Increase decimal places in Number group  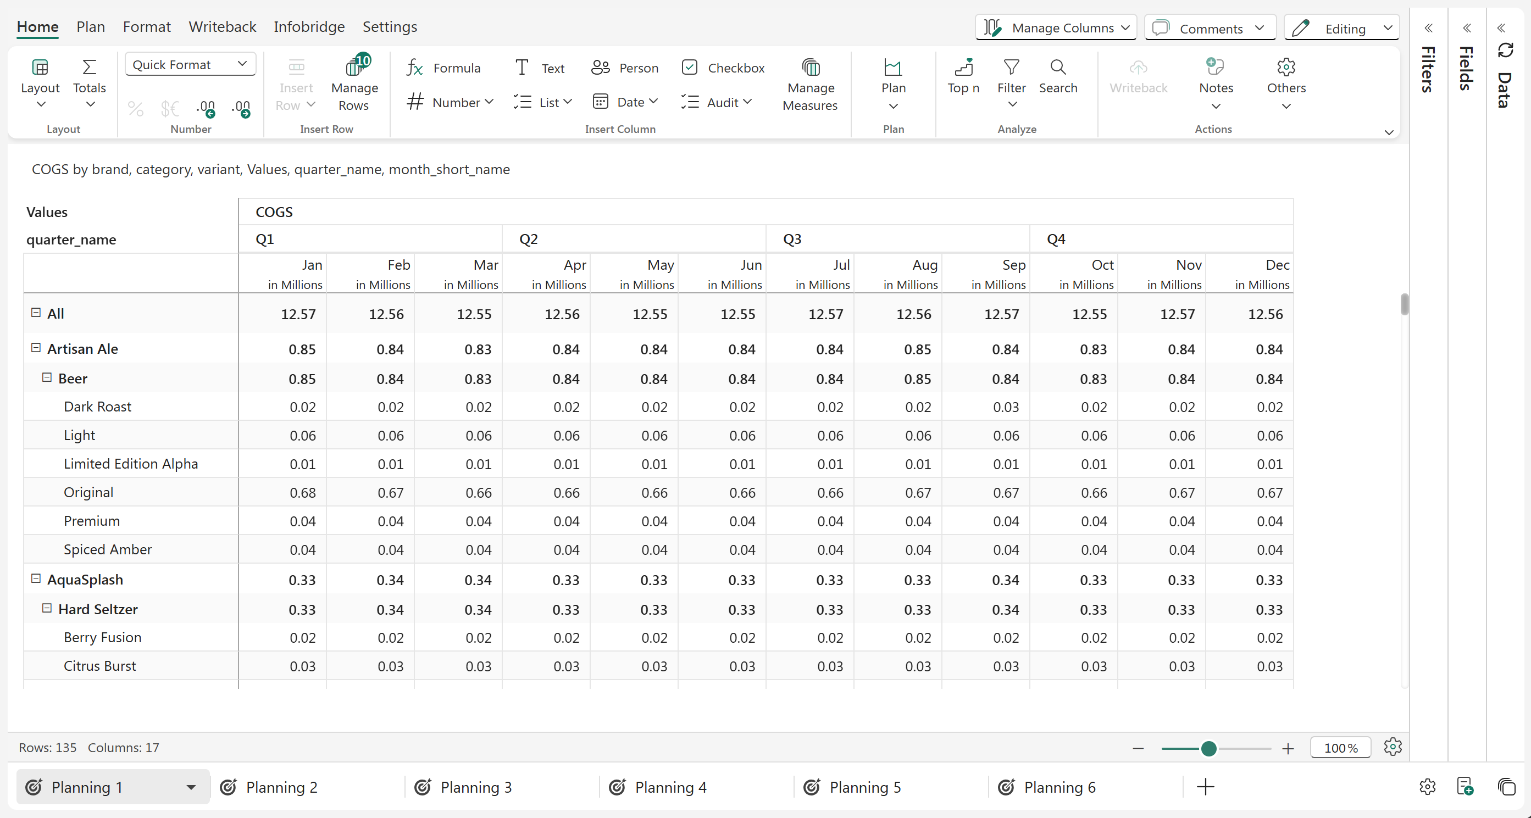pyautogui.click(x=206, y=108)
